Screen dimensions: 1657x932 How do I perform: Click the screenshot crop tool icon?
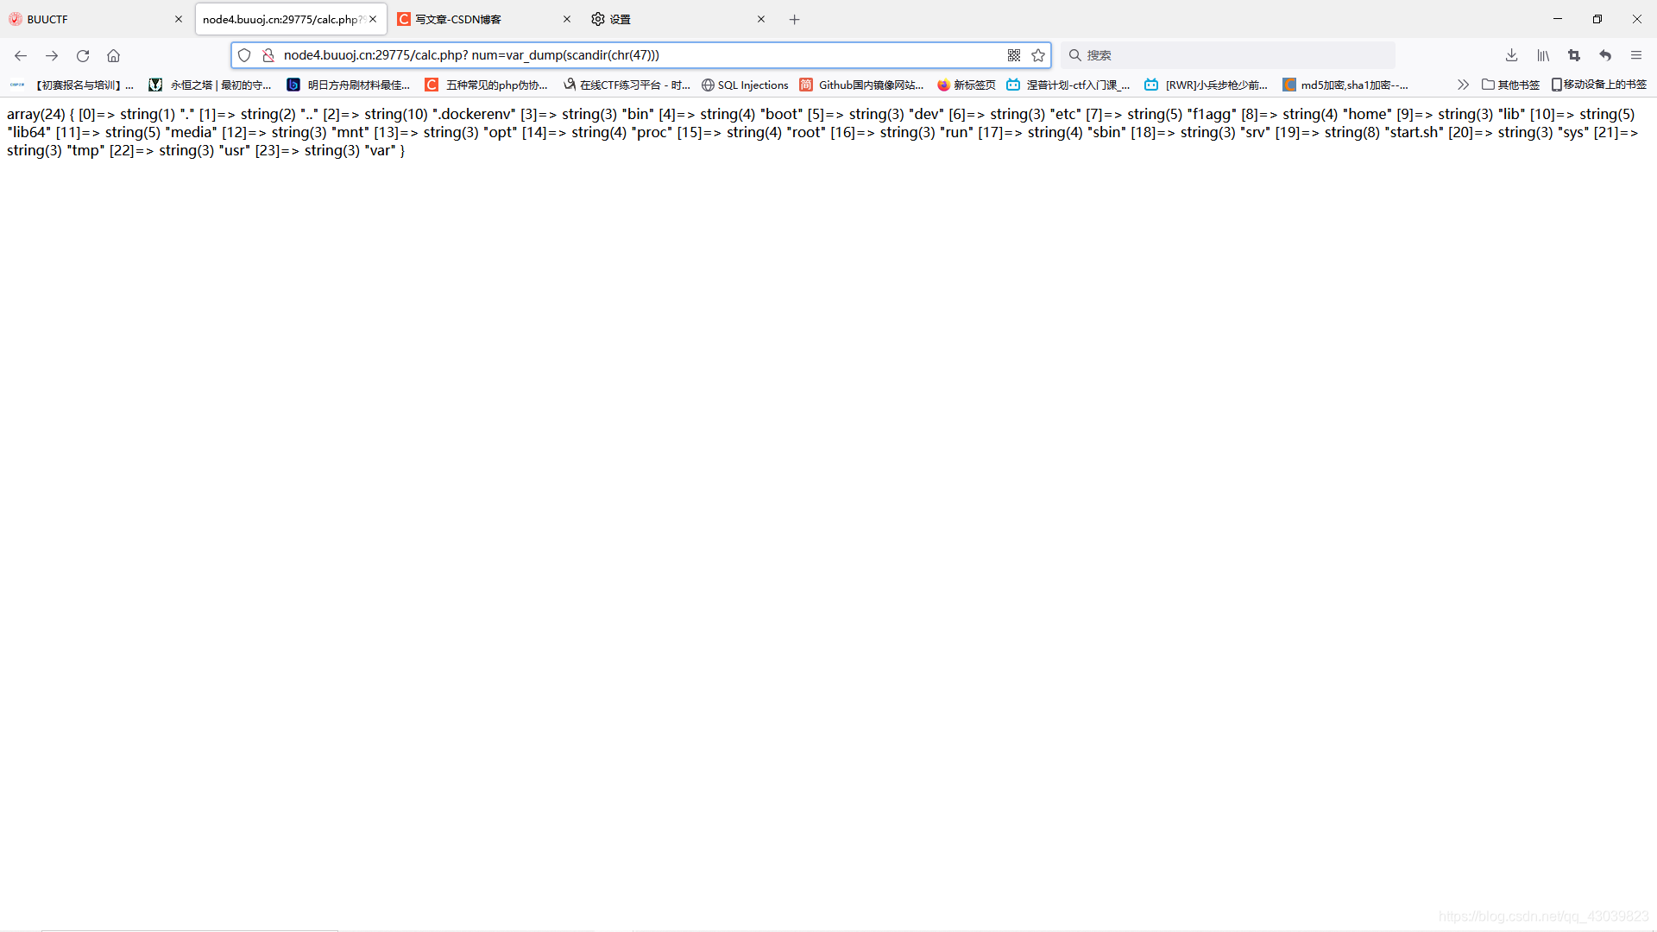pos(1574,55)
